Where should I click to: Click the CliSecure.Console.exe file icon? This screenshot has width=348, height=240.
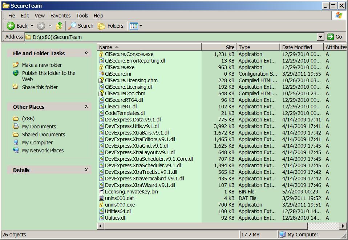pyautogui.click(x=101, y=54)
